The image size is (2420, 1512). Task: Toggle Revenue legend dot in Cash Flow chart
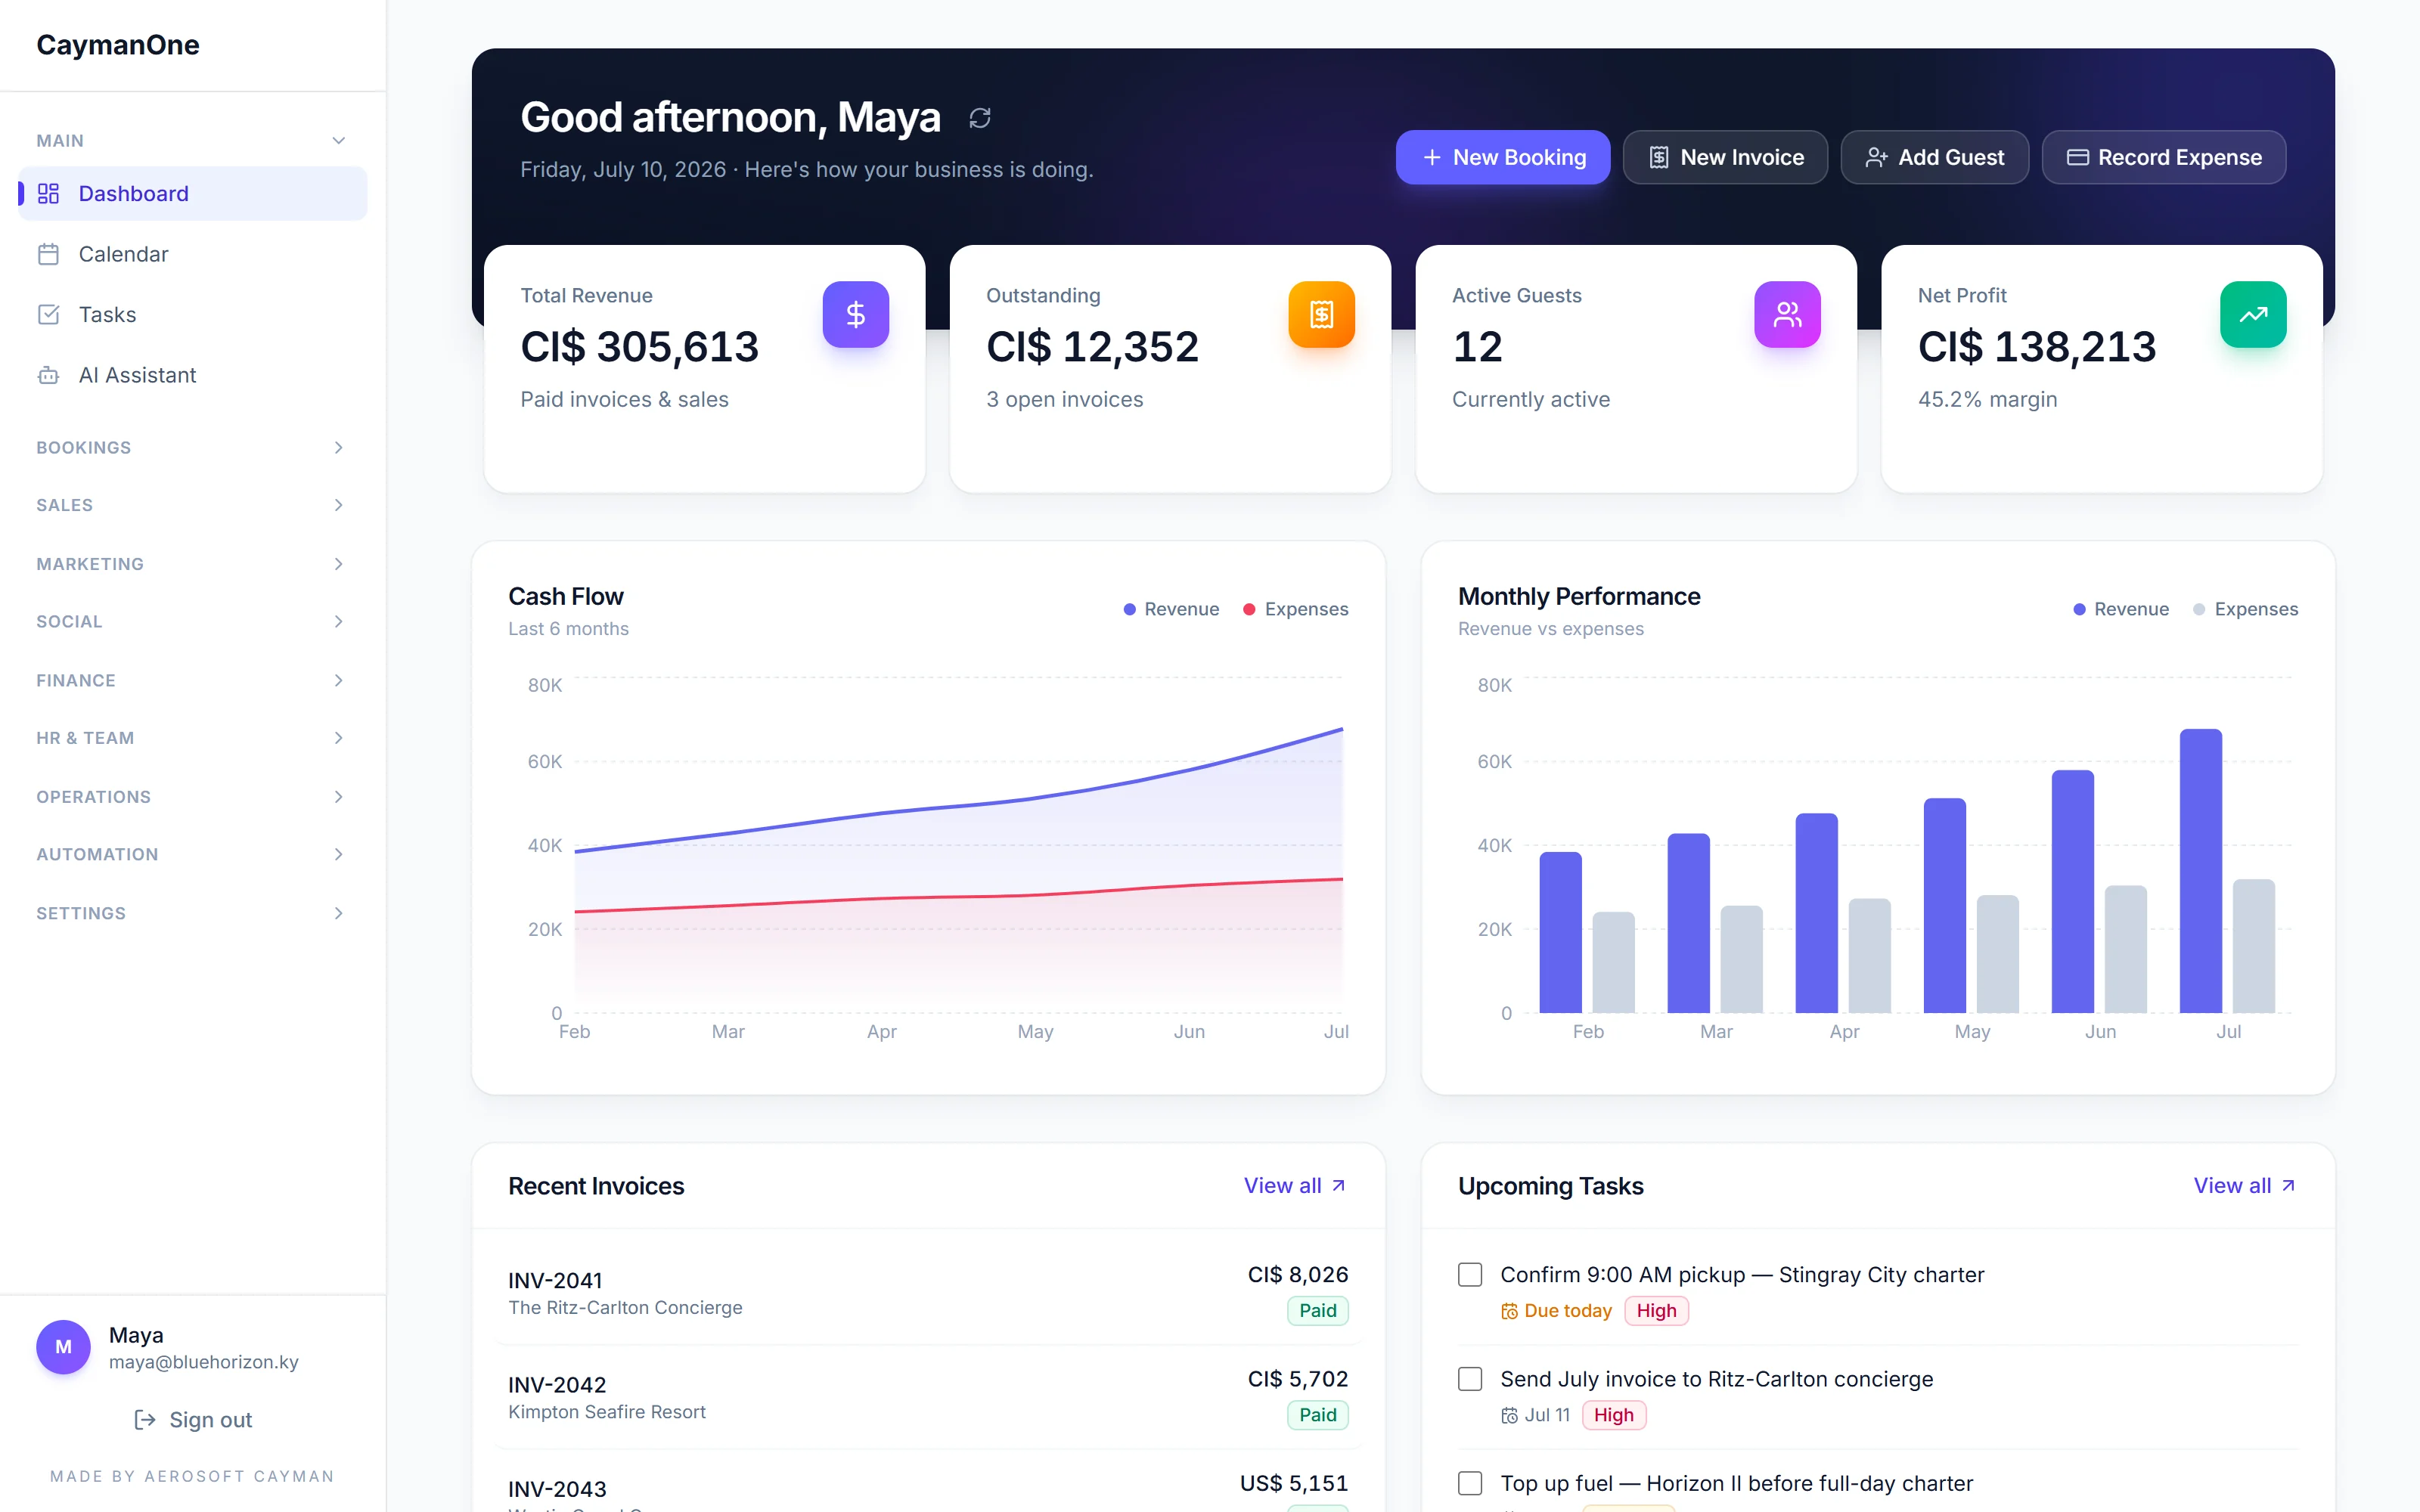(1129, 609)
